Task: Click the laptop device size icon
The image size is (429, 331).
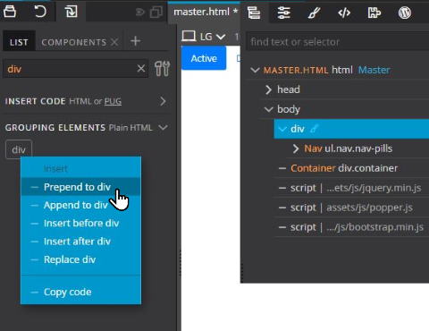Action: tap(189, 37)
